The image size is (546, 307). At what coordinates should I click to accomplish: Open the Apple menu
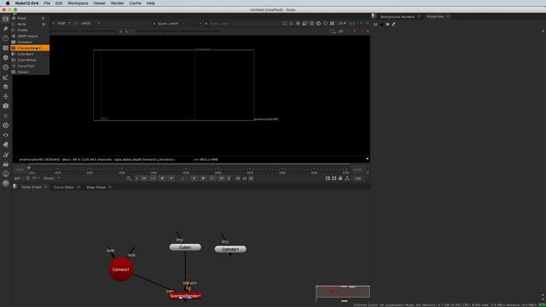tap(8, 3)
